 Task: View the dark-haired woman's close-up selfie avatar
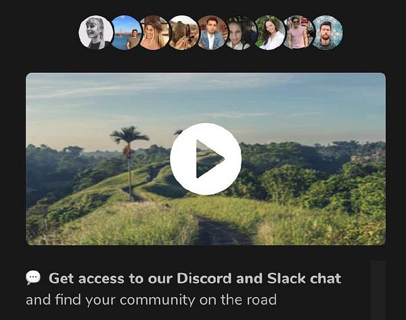click(x=240, y=32)
